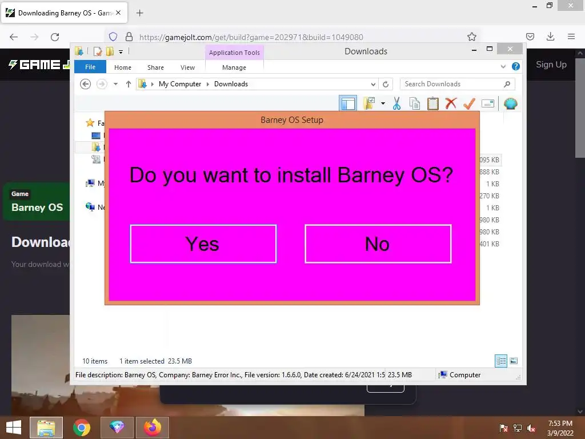The image size is (585, 439).
Task: Open the quick access toolbar customize dropdown
Action: pyautogui.click(x=121, y=51)
